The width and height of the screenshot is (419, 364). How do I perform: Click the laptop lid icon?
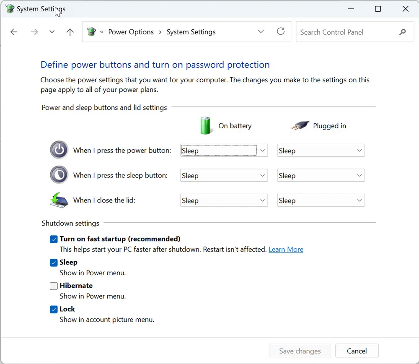tap(59, 200)
